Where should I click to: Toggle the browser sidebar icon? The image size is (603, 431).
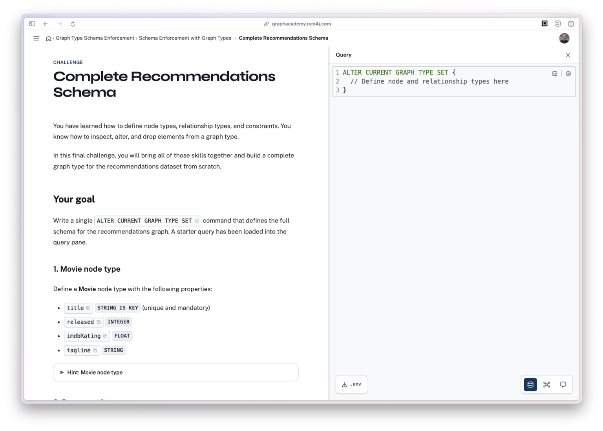coord(32,24)
